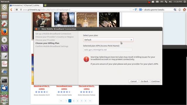Screen dimensions: 187x105
Task: Open the session power gear menu
Action: (x=185, y=2)
